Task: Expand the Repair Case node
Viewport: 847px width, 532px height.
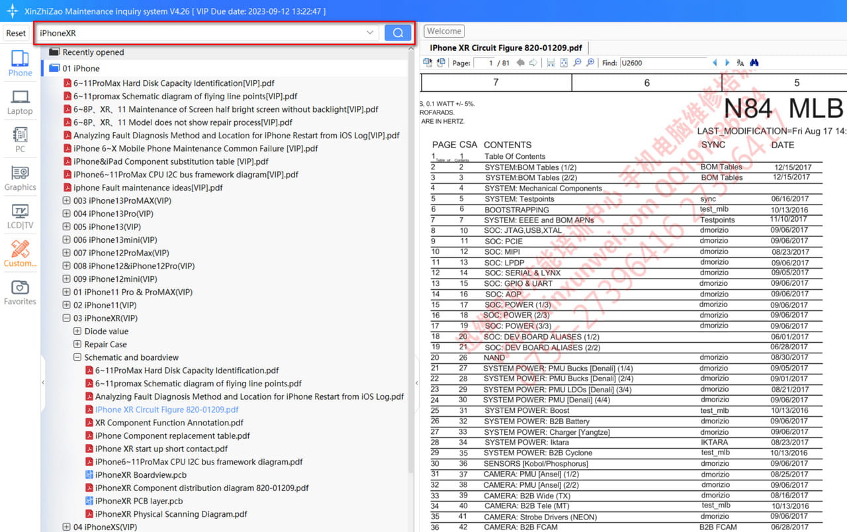Action: [77, 344]
